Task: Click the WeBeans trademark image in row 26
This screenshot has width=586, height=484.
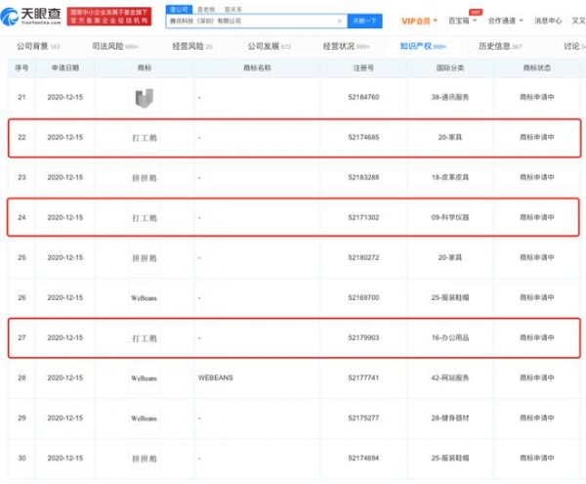Action: tap(144, 296)
